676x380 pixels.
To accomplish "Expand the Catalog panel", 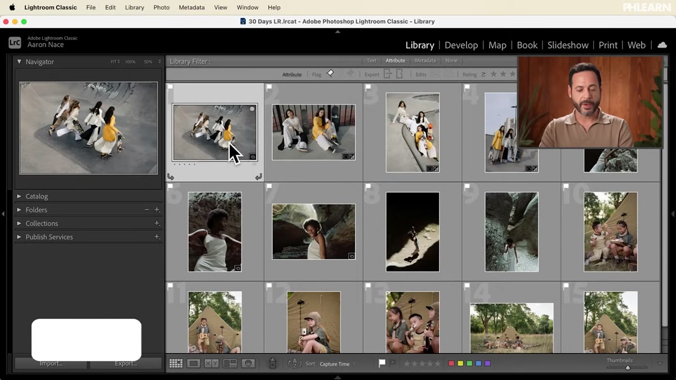I will tap(19, 196).
